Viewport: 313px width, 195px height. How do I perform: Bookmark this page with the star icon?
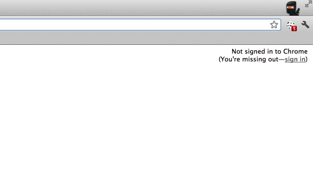[x=274, y=25]
